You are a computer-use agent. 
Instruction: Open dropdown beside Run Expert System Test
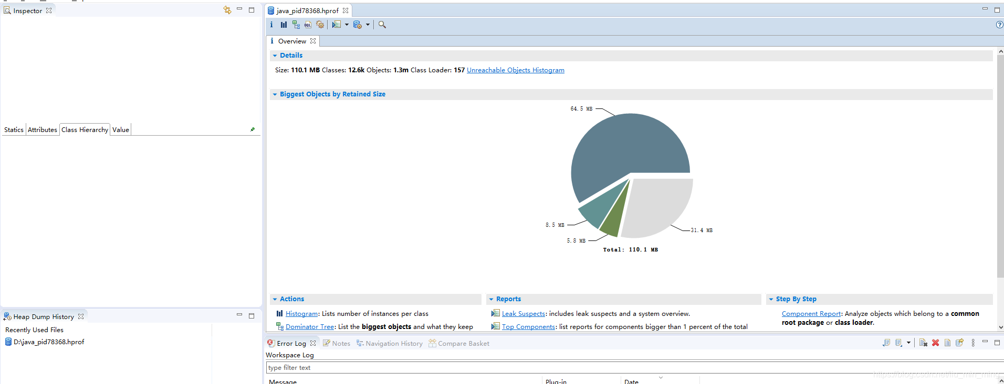click(347, 25)
